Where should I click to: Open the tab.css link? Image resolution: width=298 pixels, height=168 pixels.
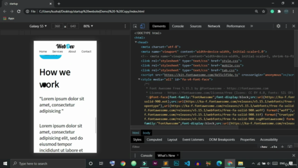coord(228,70)
